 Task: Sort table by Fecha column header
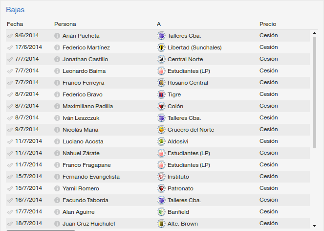[x=15, y=24]
